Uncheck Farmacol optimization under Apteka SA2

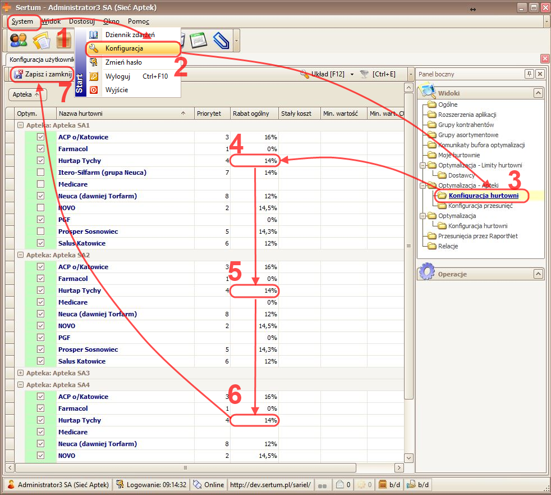(x=40, y=279)
